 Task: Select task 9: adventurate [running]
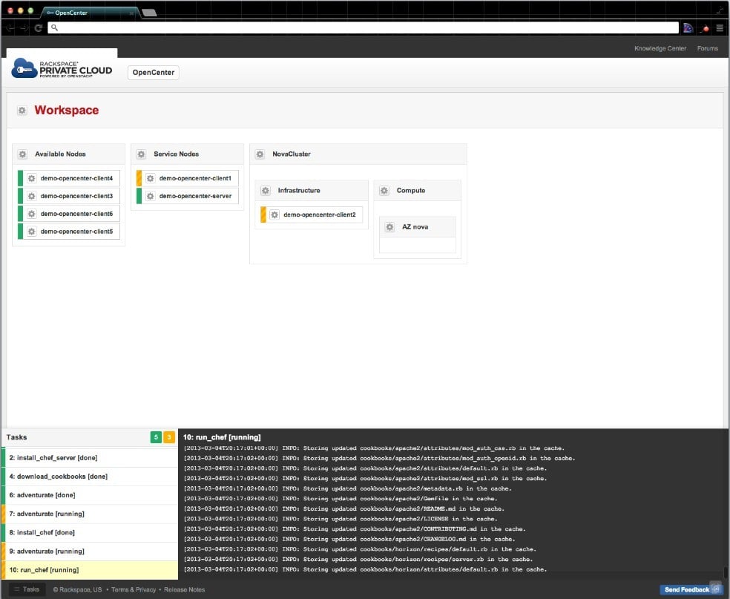click(x=90, y=551)
